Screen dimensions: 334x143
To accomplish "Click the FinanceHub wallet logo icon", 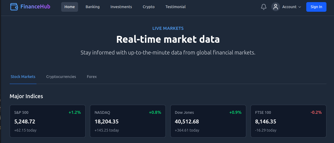I will click(x=14, y=7).
